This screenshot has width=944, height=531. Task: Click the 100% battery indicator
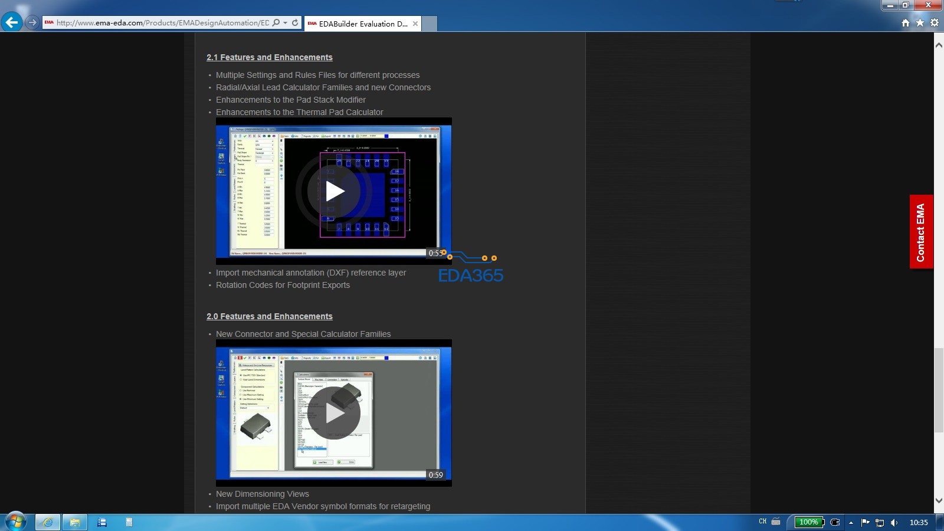click(809, 522)
